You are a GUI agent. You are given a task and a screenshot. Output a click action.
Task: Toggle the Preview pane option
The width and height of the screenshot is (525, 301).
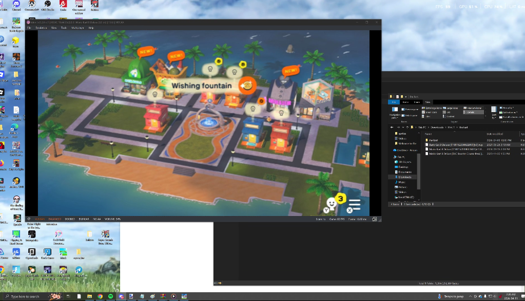(x=410, y=109)
